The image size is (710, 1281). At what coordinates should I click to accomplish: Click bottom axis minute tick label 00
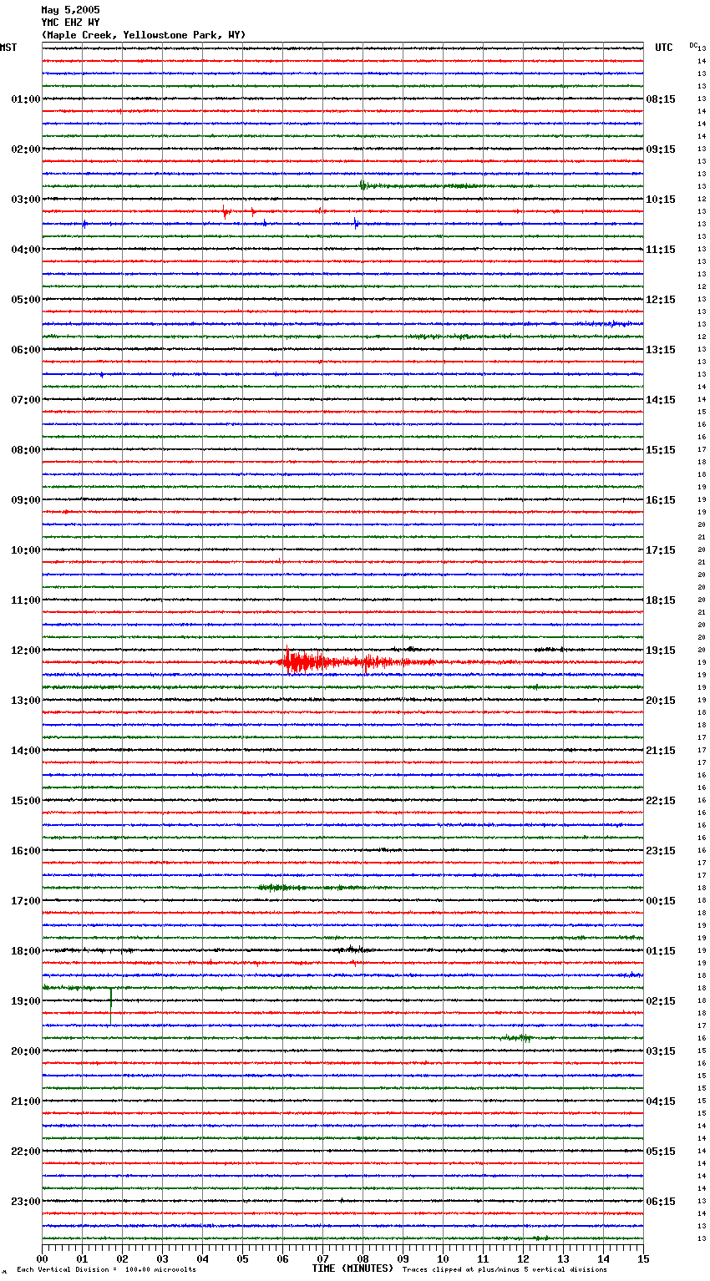coord(42,1258)
